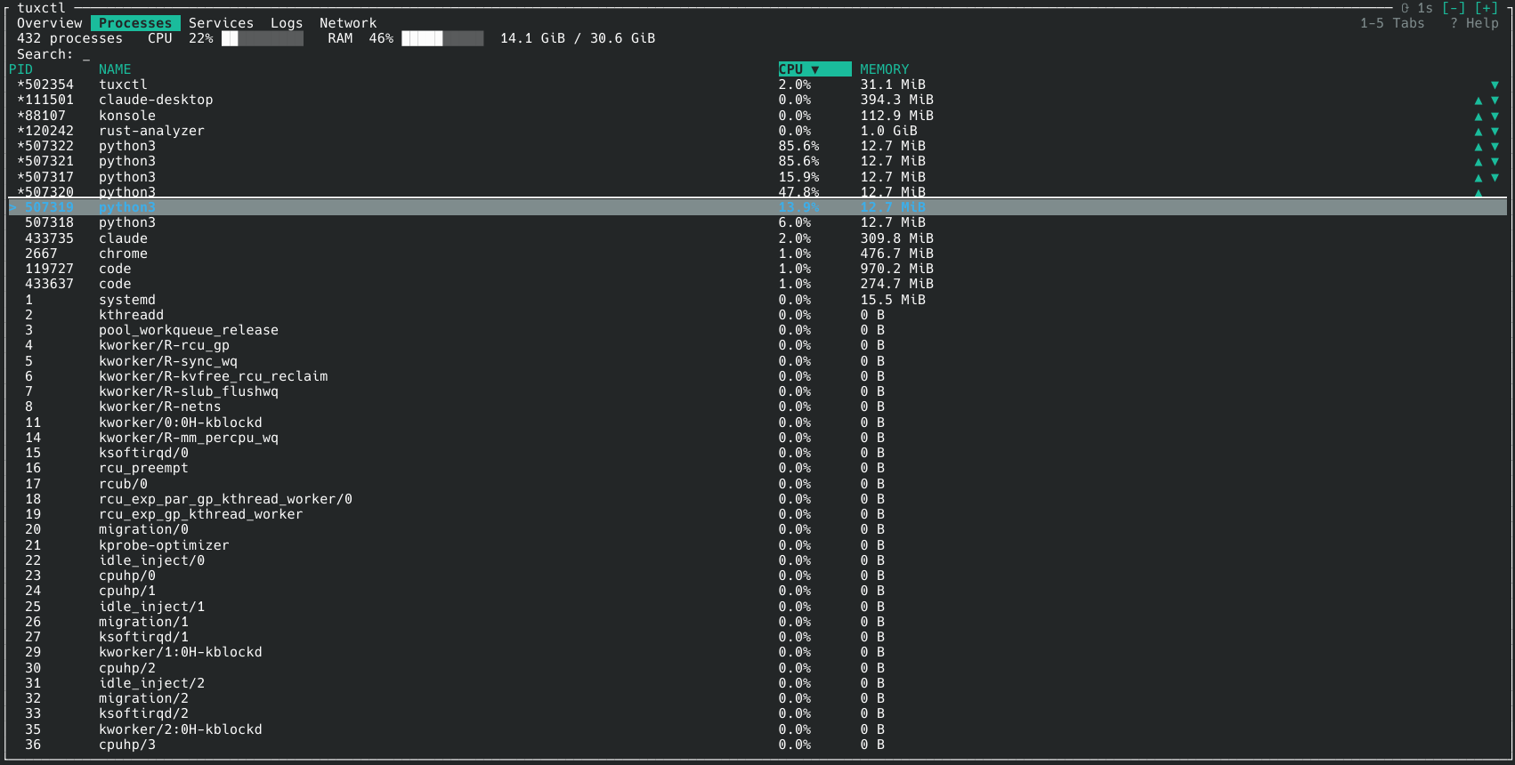Move claude-desktop row down with arrow

click(1495, 101)
